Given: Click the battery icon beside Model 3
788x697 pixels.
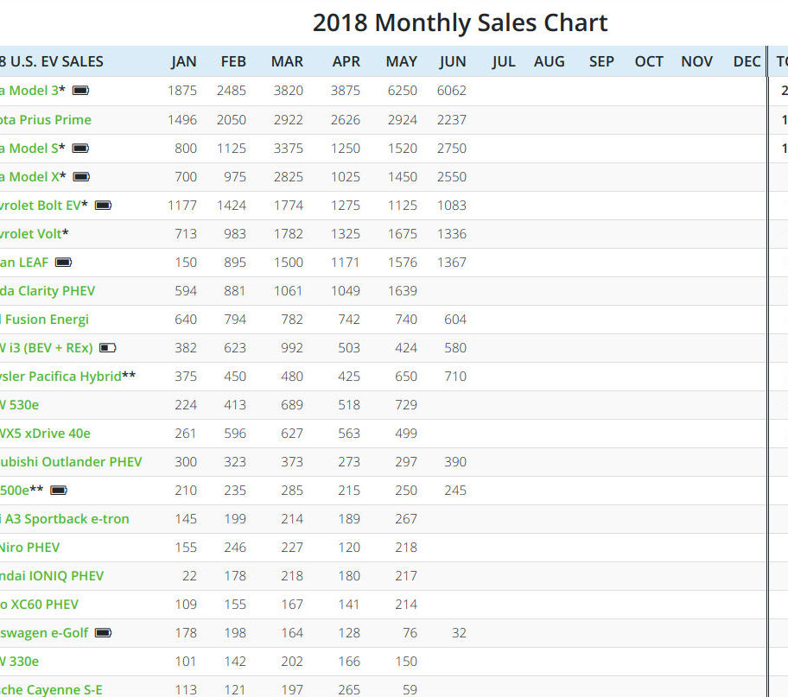Looking at the screenshot, I should coord(81,91).
